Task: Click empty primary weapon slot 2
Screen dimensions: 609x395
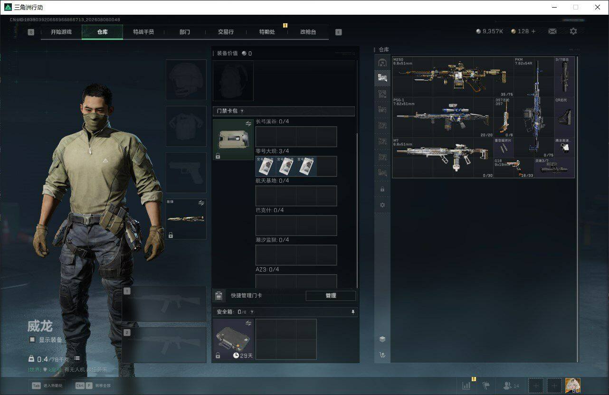Action: tap(164, 345)
